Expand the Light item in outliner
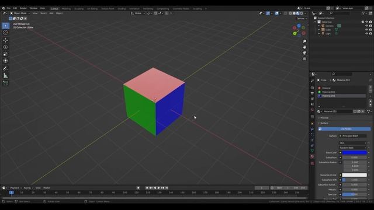The image size is (374, 210). 319,34
